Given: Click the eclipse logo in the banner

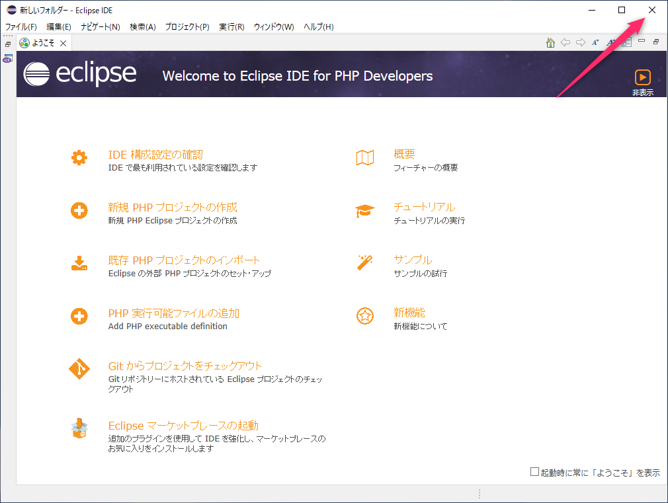Looking at the screenshot, I should 80,74.
